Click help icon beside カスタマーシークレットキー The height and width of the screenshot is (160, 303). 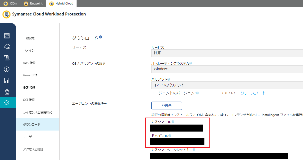[x=194, y=150]
